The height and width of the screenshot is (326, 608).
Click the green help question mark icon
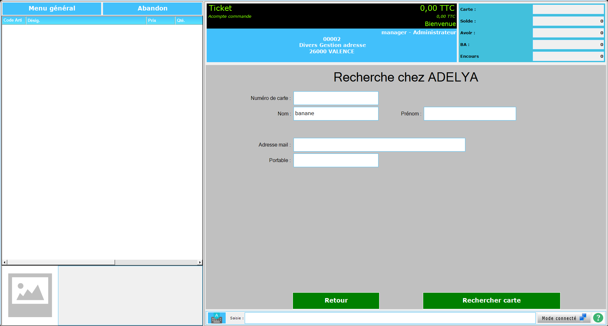click(598, 318)
